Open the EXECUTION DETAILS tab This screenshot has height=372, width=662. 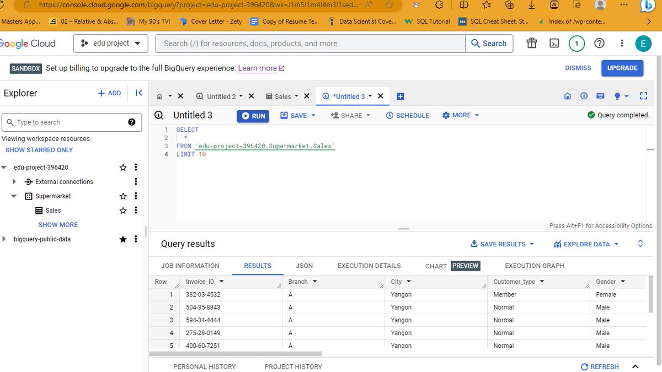369,265
